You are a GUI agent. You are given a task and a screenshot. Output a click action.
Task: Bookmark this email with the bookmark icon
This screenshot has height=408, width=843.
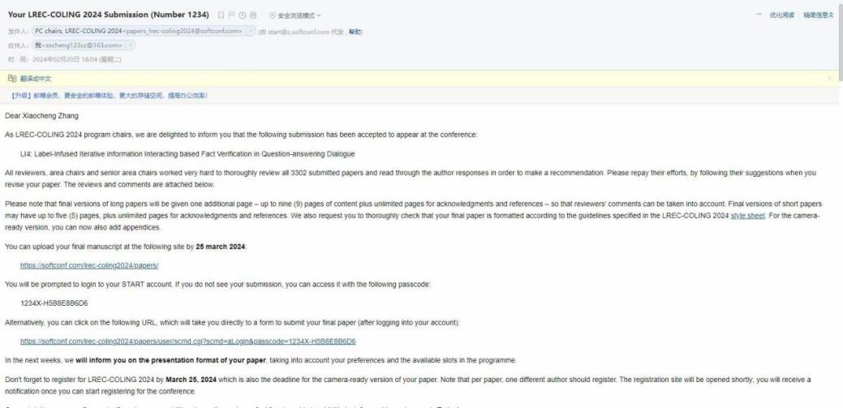[x=221, y=15]
